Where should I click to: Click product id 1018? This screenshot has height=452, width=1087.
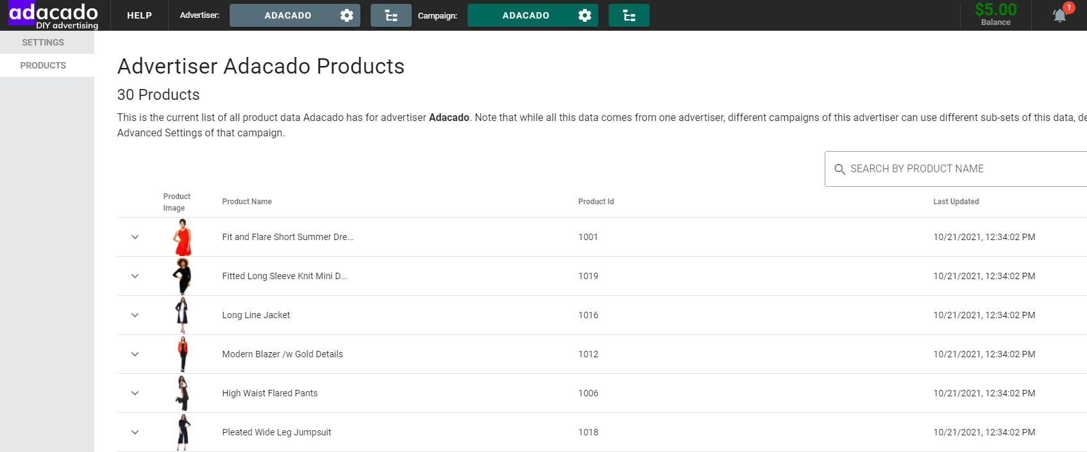588,432
